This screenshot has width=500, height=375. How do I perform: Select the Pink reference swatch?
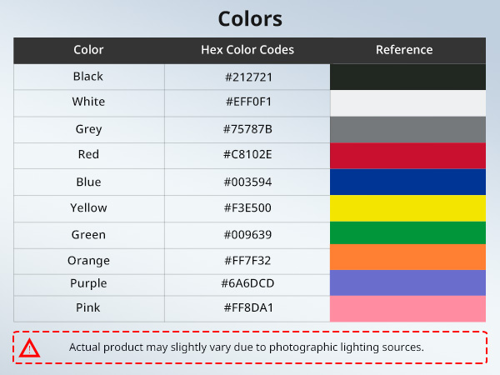[x=407, y=308]
